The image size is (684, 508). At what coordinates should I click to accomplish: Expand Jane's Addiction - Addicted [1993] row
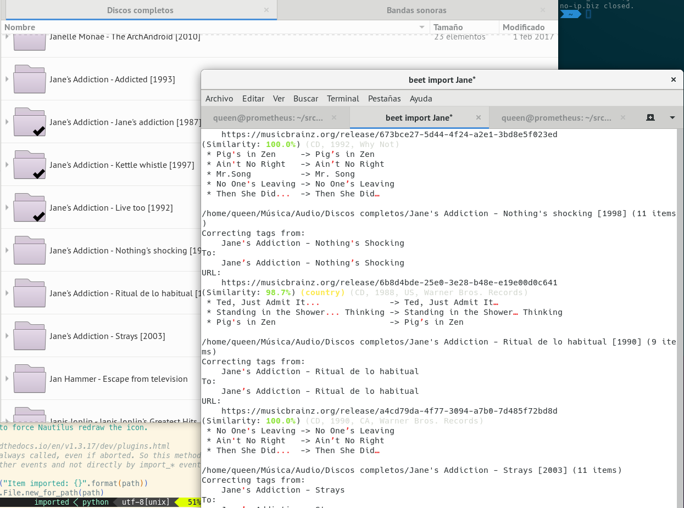7,79
